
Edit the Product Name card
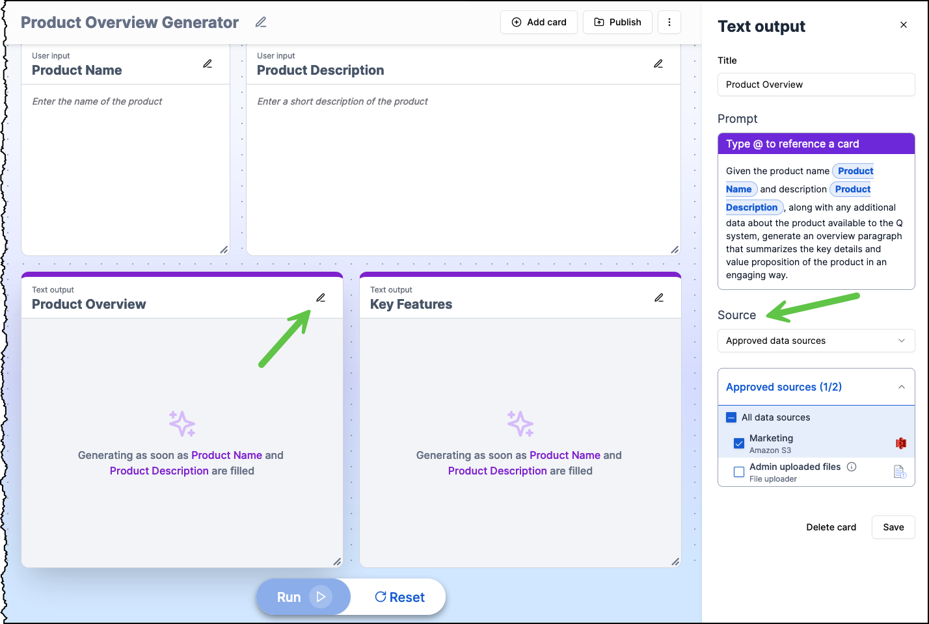pos(208,64)
